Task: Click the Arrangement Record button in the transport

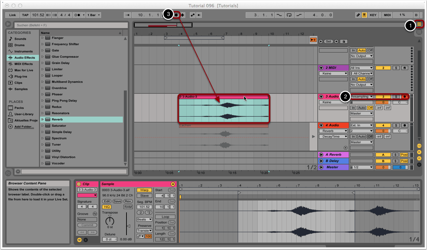Action: pos(177,15)
